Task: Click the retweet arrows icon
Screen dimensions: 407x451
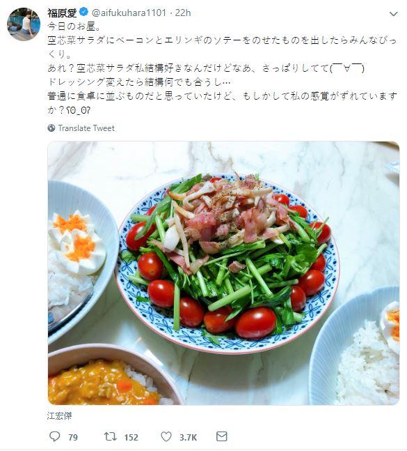Action: (x=110, y=436)
